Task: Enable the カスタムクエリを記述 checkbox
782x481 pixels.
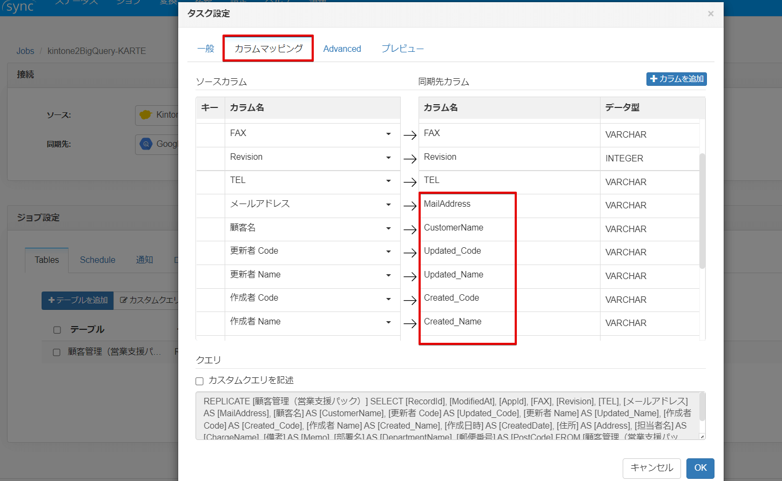Action: pos(199,381)
